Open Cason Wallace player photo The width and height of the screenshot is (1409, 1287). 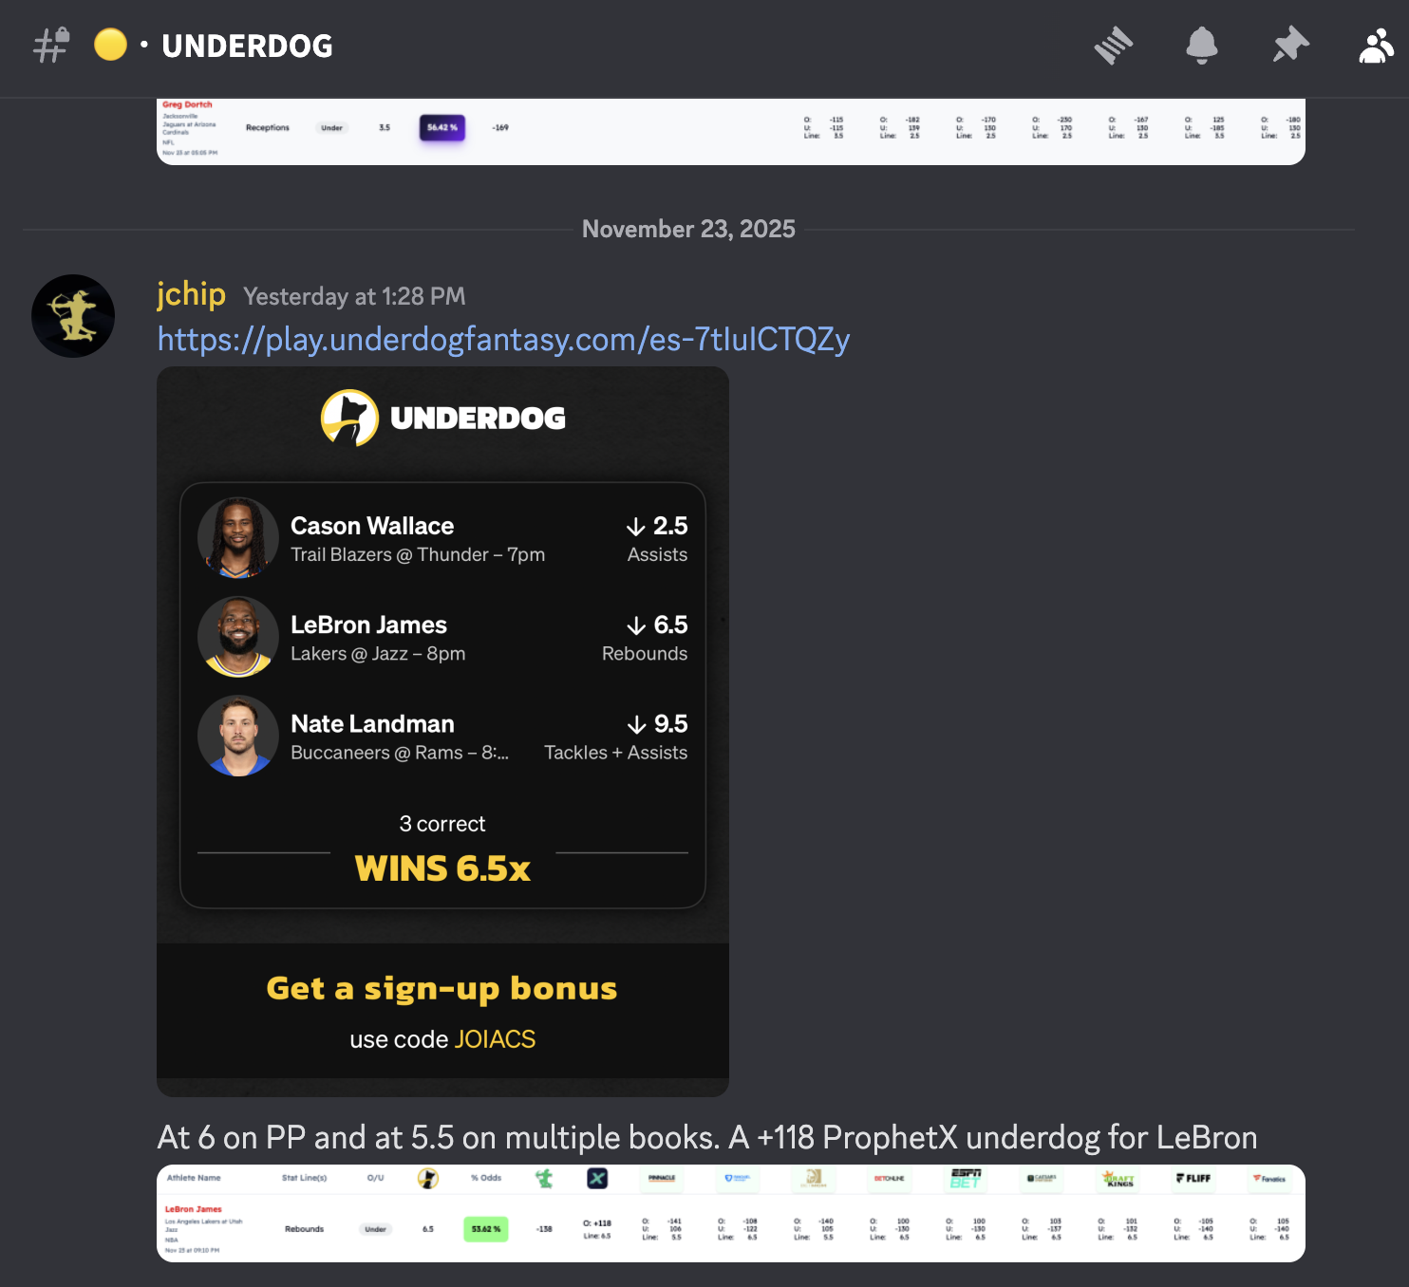point(238,537)
